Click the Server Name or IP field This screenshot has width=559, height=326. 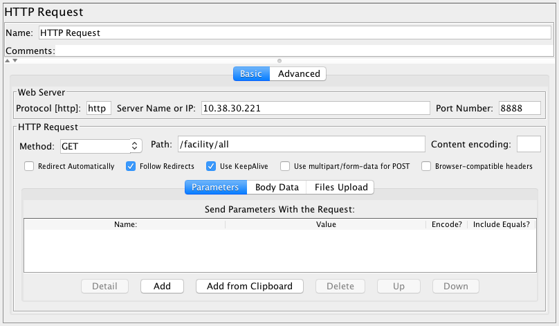coord(315,108)
